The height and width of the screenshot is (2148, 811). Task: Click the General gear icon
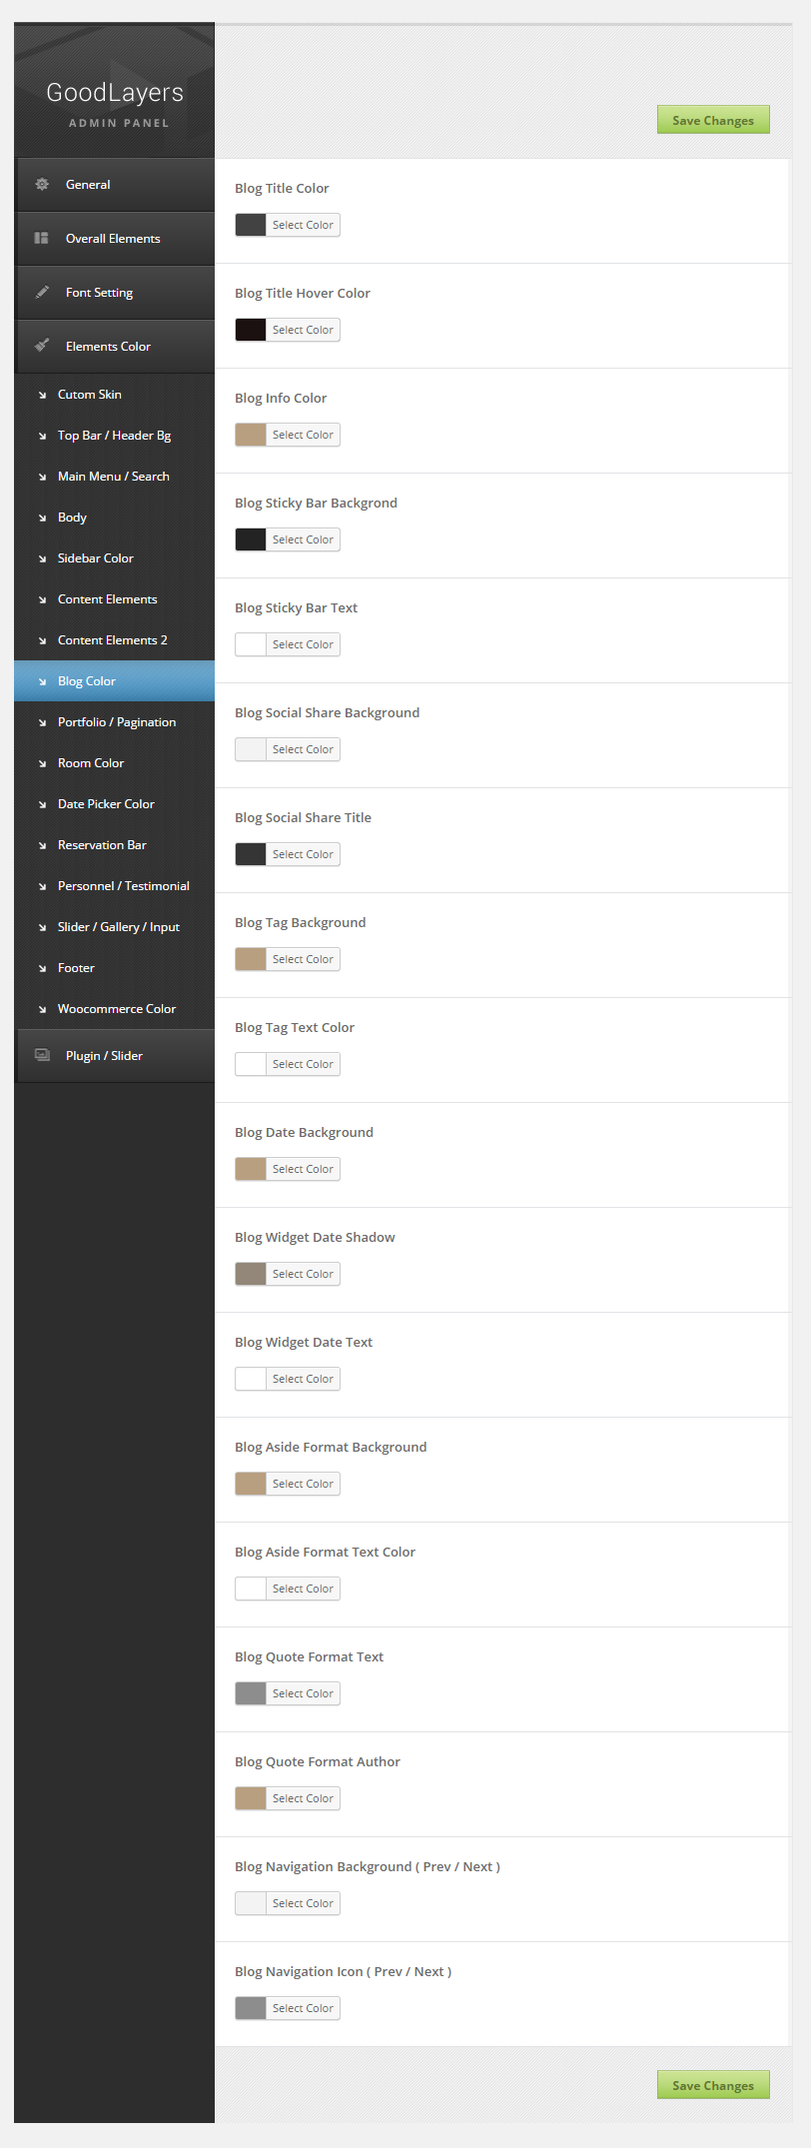(x=42, y=184)
